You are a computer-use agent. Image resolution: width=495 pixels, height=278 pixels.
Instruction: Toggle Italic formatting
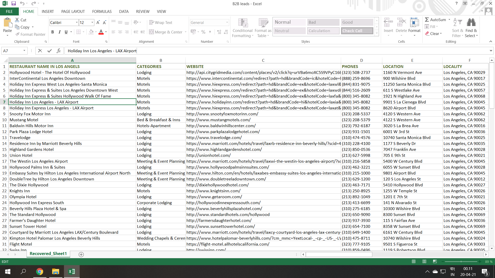[60, 32]
